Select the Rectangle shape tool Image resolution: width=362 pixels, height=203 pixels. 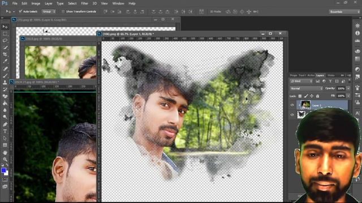[x=5, y=145]
